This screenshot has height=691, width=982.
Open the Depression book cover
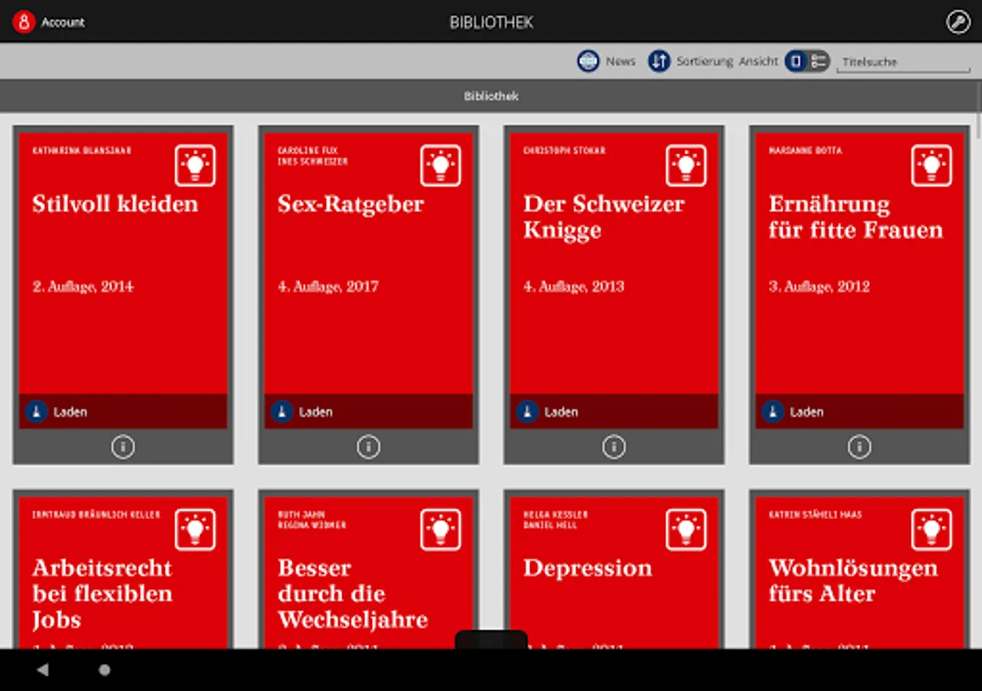614,573
